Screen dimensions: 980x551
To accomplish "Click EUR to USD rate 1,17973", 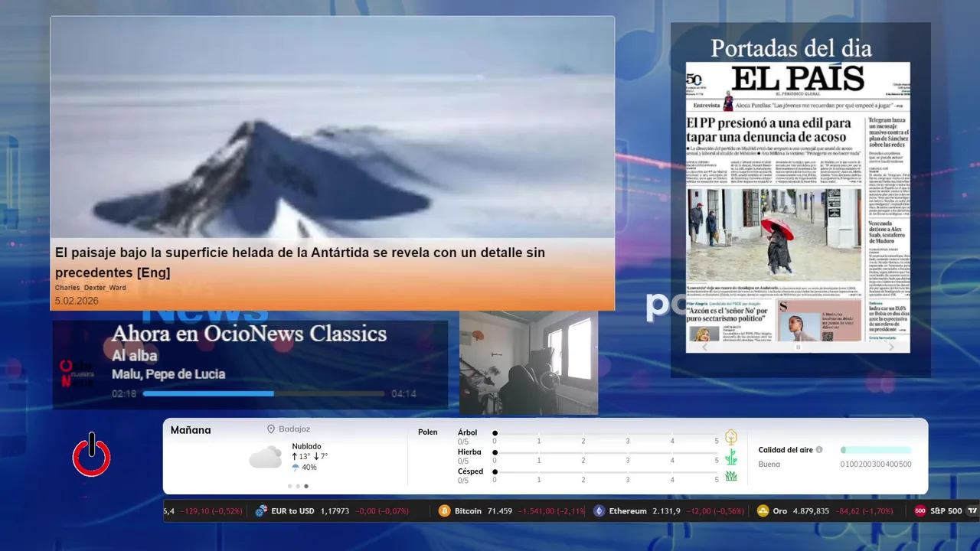I will tap(335, 511).
